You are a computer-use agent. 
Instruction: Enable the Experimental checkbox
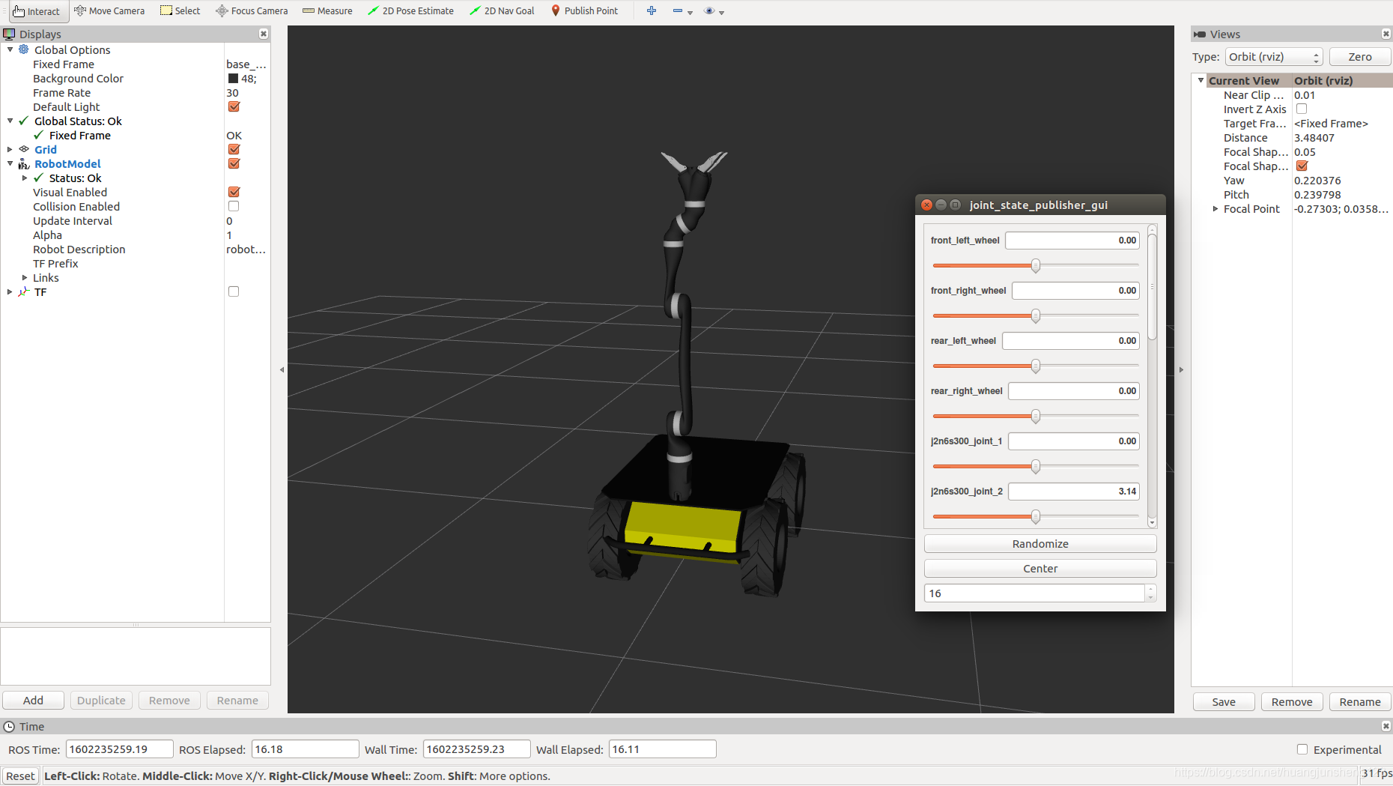pos(1302,749)
